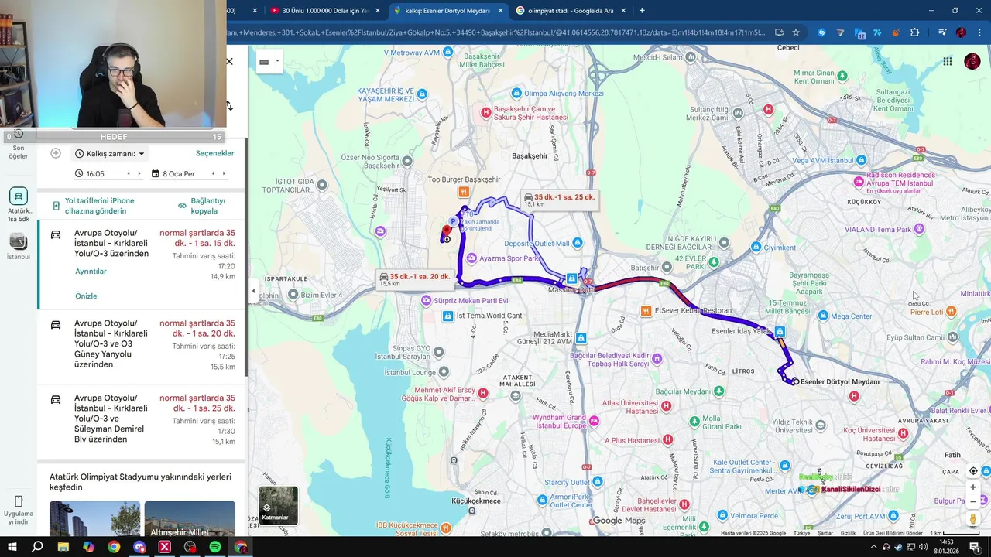Open the Chrome extensions puzzle icon
Image resolution: width=991 pixels, height=557 pixels.
pos(915,32)
